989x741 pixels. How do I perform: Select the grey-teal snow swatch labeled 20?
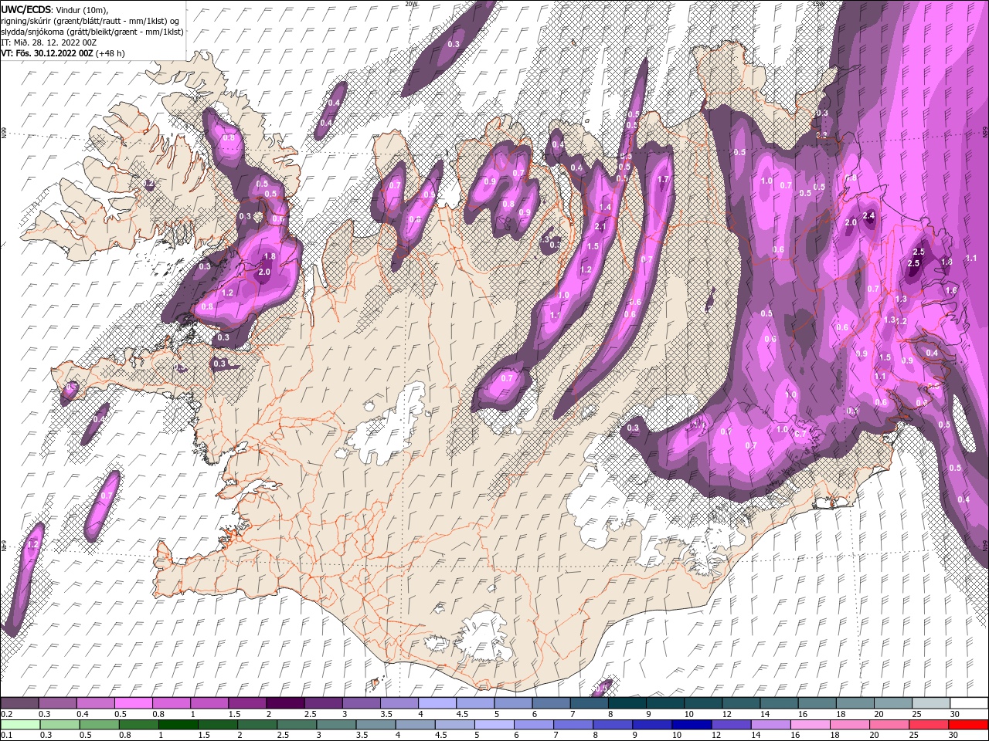(x=892, y=703)
